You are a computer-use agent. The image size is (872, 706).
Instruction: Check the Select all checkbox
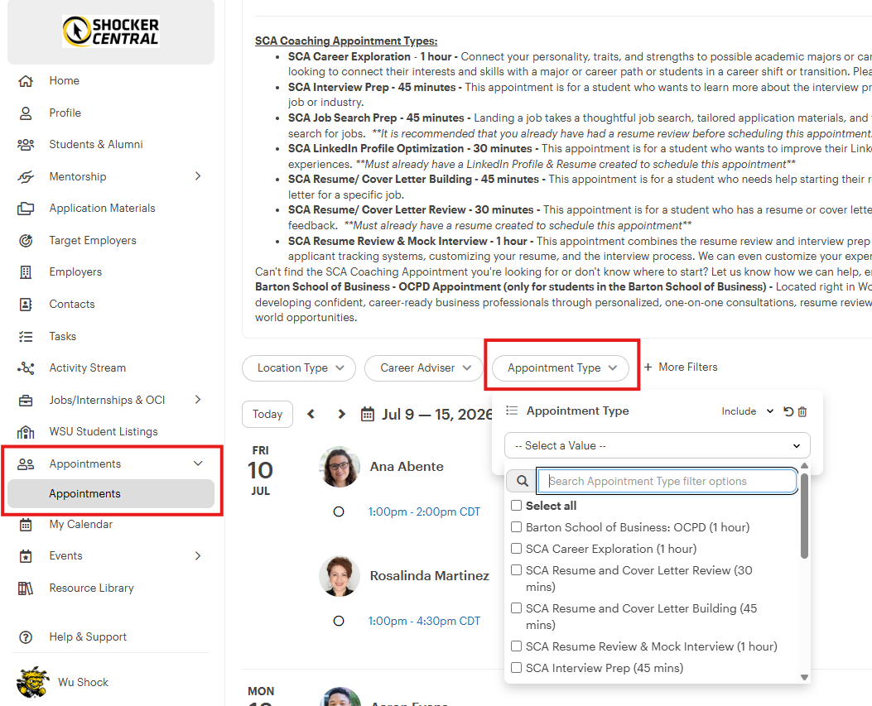coord(516,506)
